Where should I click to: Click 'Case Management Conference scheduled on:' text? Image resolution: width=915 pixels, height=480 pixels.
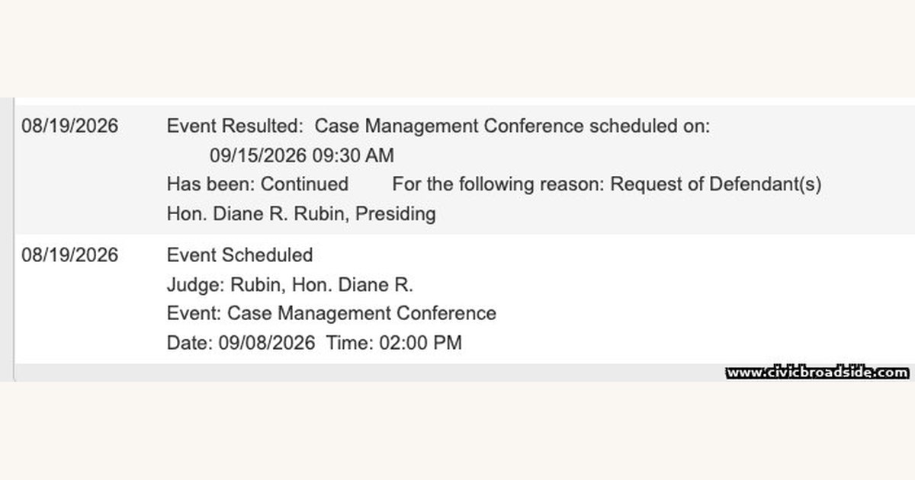[x=512, y=126]
